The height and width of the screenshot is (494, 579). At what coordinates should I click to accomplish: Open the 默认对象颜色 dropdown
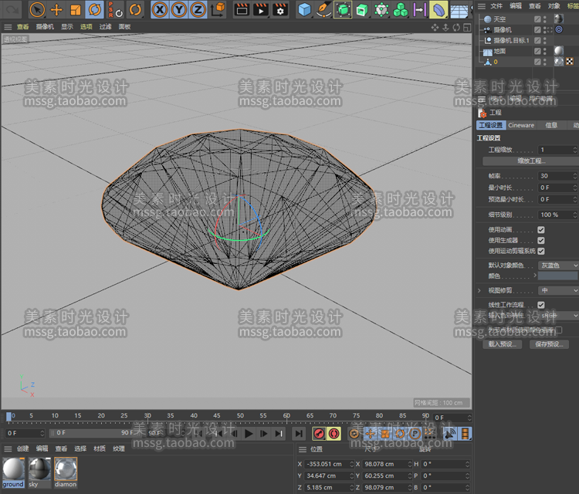coord(557,266)
